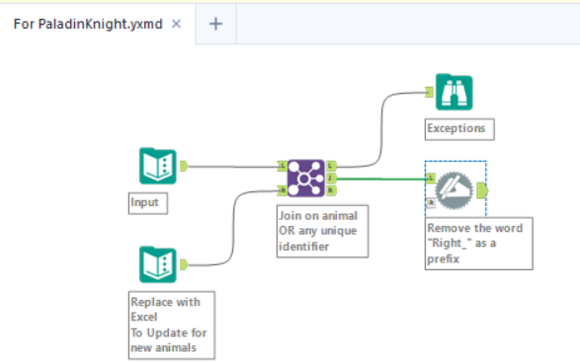Click the Join tool's R output anchor
The image size is (580, 363).
click(331, 191)
